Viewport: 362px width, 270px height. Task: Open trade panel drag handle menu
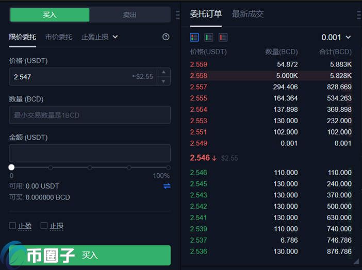(x=177, y=15)
